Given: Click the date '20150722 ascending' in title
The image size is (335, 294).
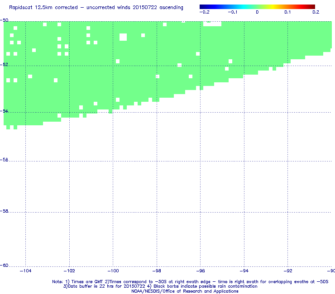Looking at the screenshot, I should [158, 8].
